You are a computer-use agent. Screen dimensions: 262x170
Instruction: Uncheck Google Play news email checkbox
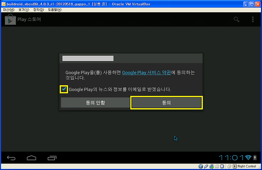coord(64,89)
